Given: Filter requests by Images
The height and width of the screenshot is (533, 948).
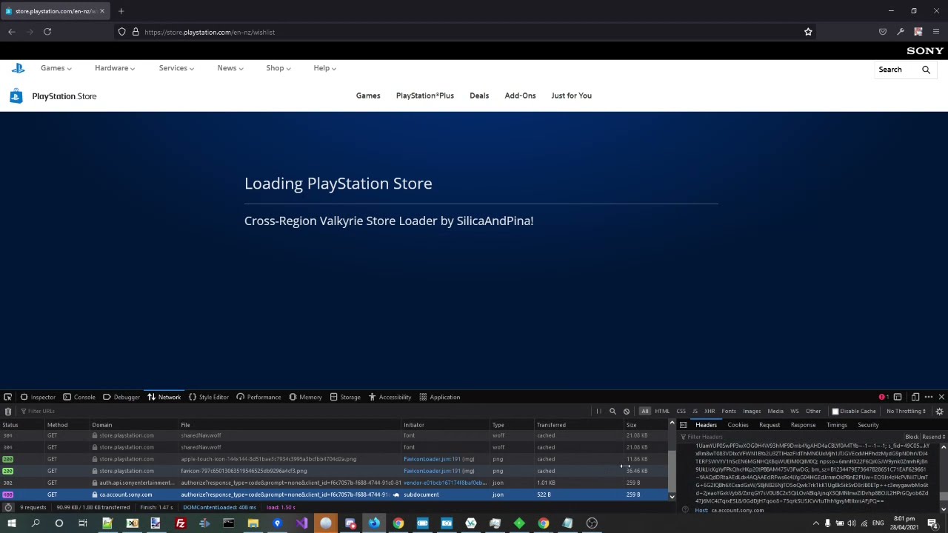Looking at the screenshot, I should [x=752, y=411].
